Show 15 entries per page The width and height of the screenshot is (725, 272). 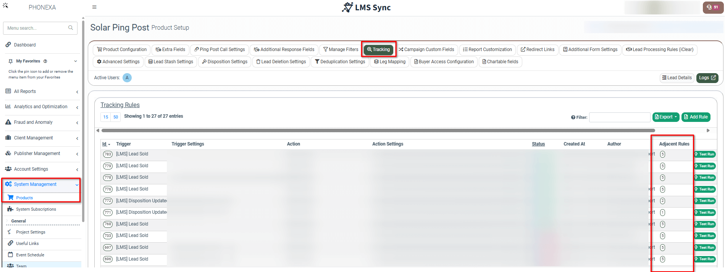106,117
